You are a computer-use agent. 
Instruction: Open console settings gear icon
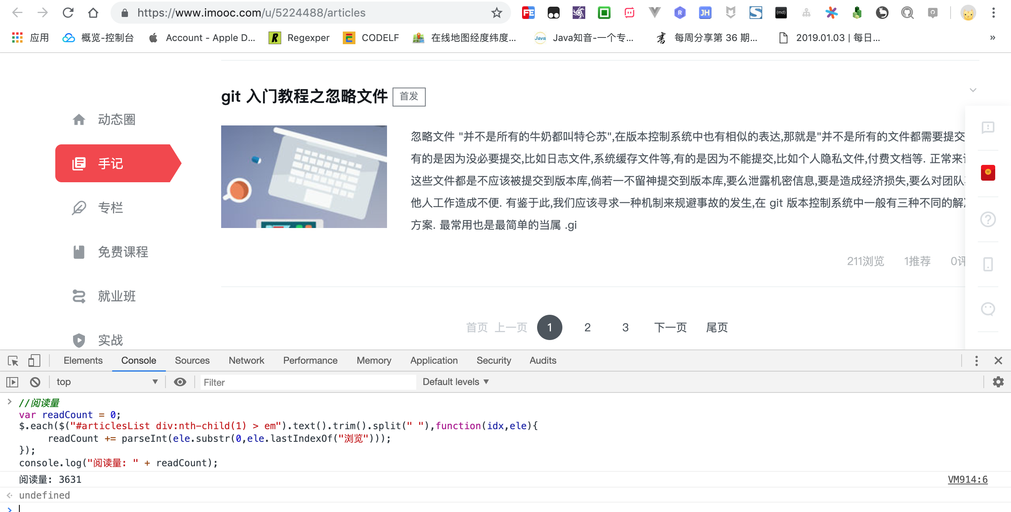pyautogui.click(x=998, y=382)
